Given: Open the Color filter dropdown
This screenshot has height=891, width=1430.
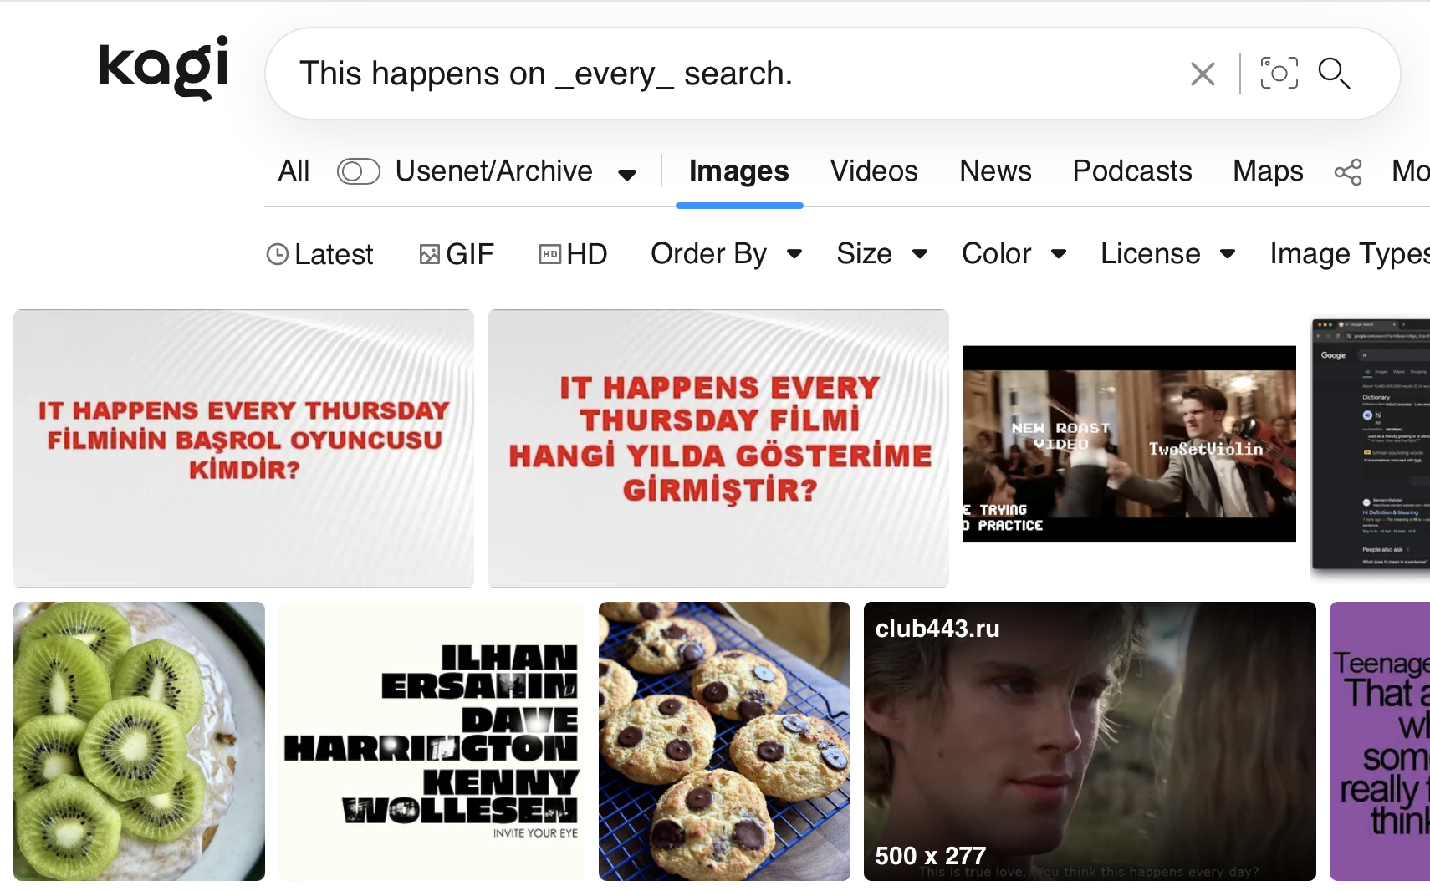Looking at the screenshot, I should coord(1014,254).
